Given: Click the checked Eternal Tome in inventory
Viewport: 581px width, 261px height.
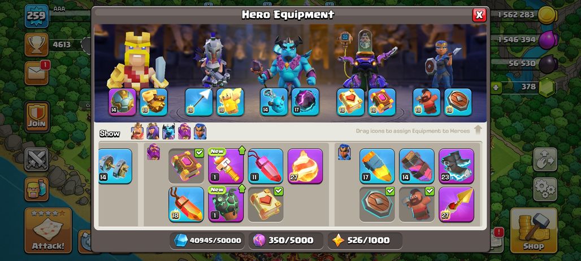Looking at the screenshot, I should (x=265, y=205).
